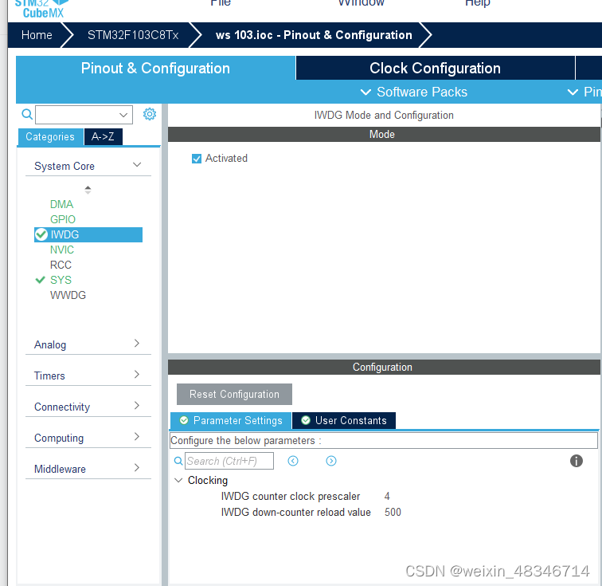Click the Reset Configuration button
Screen dimensions: 602x586
point(234,394)
